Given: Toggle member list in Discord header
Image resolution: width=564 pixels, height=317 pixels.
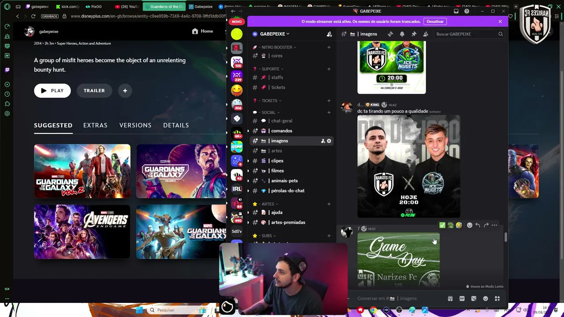Looking at the screenshot, I should click(x=425, y=34).
